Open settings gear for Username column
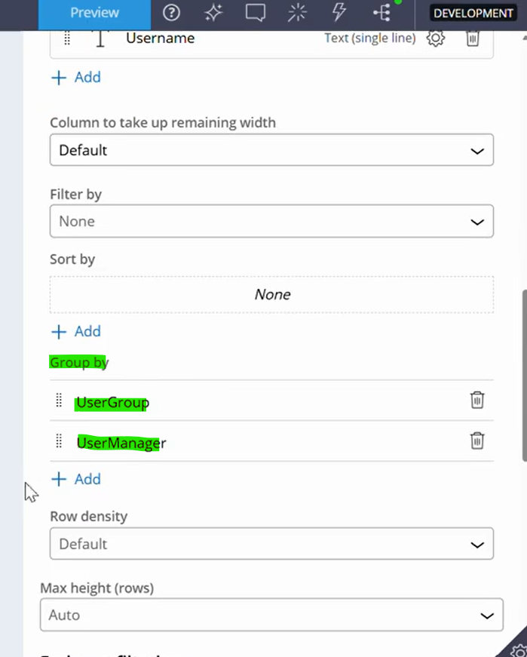This screenshot has height=657, width=527. (x=436, y=38)
